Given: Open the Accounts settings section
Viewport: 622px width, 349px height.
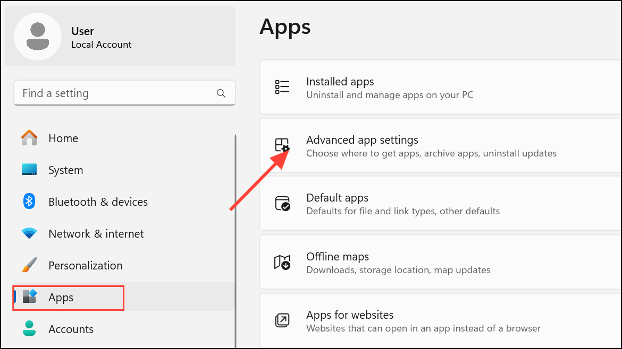Looking at the screenshot, I should coord(71,329).
